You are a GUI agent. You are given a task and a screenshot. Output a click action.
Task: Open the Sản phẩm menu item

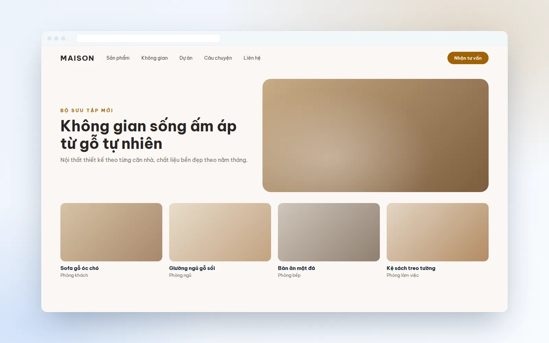tap(118, 58)
